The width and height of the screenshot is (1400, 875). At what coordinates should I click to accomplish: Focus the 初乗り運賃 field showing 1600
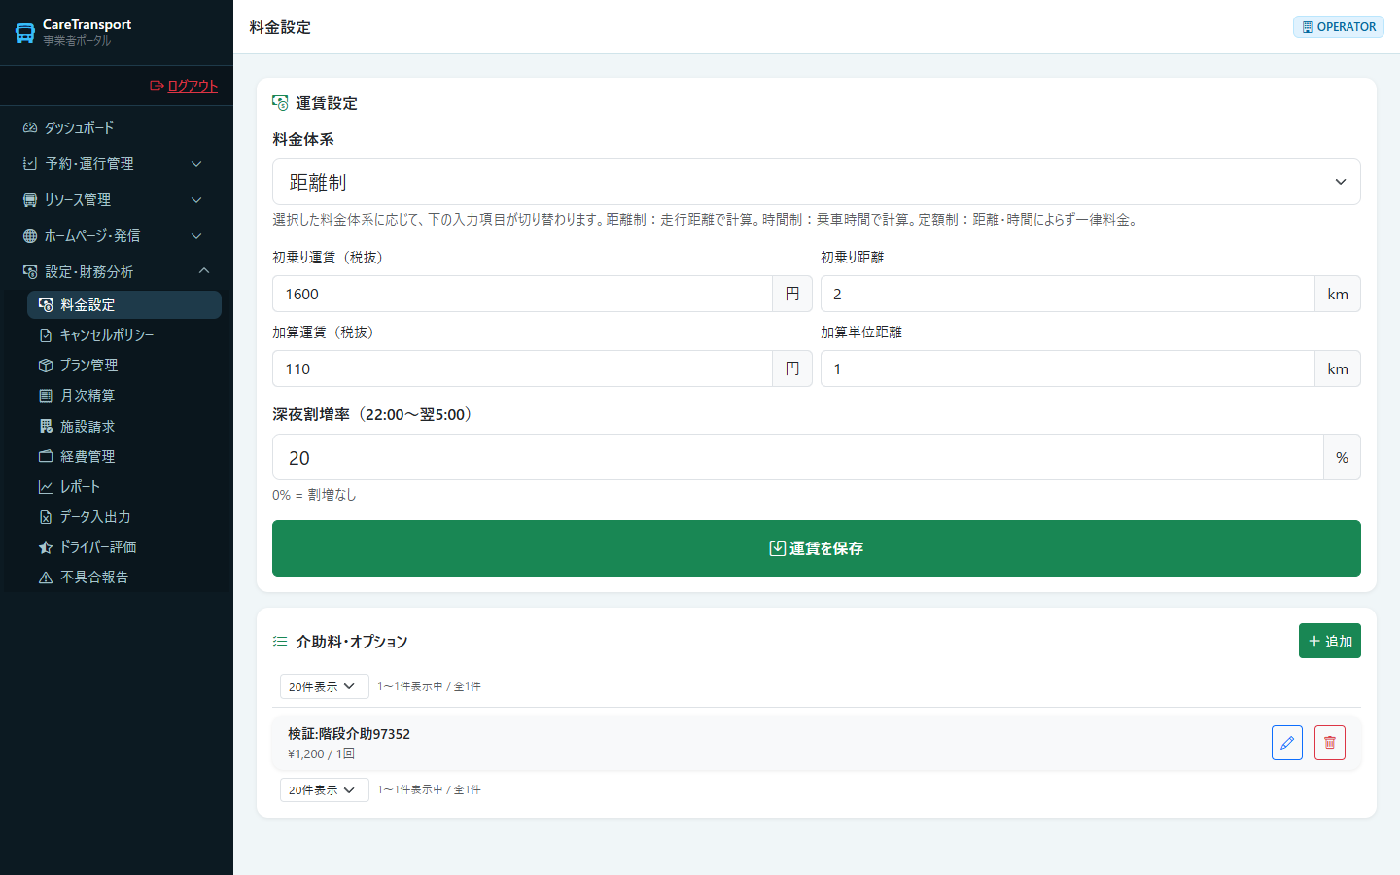pyautogui.click(x=522, y=294)
